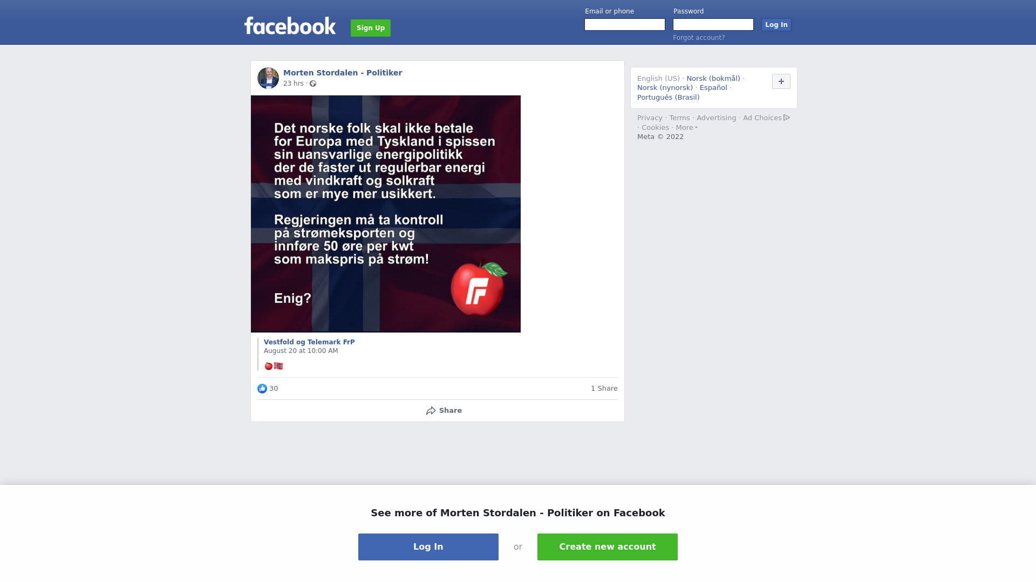This screenshot has width=1036, height=582.
Task: Click the Password input field
Action: (713, 25)
